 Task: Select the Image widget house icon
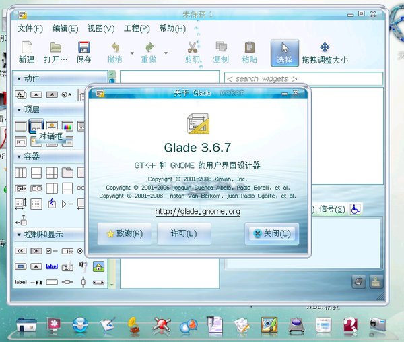point(99,266)
